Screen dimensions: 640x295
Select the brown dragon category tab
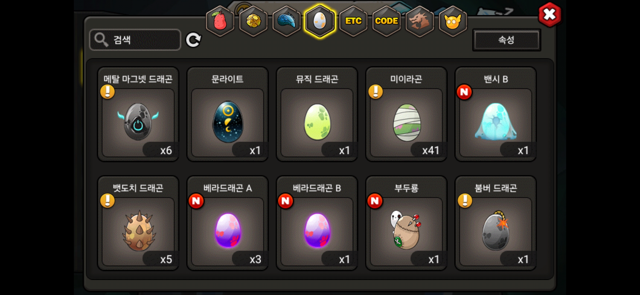(420, 21)
